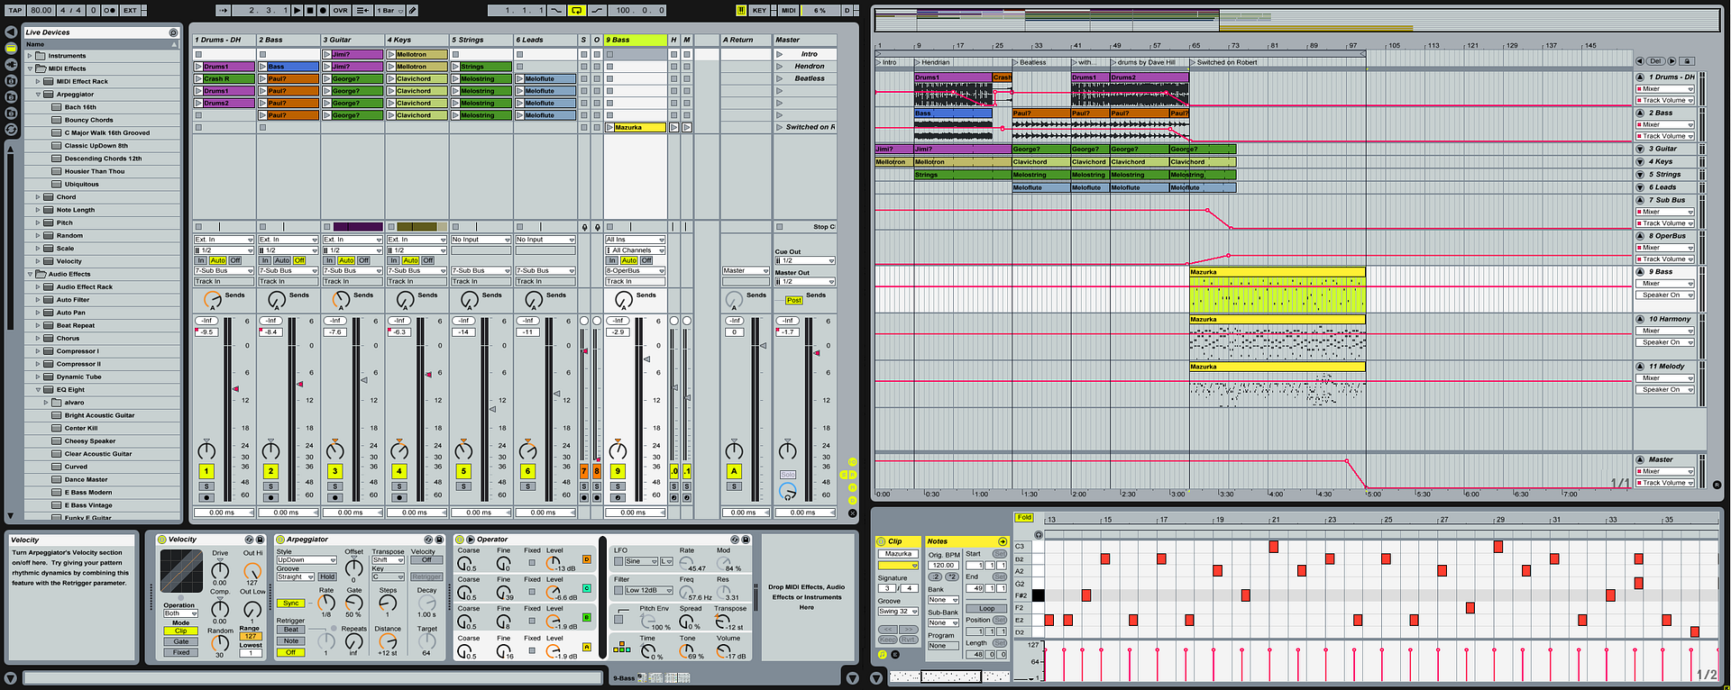Toggle the Fold button in MIDI editor
The width and height of the screenshot is (1731, 690).
(1024, 518)
